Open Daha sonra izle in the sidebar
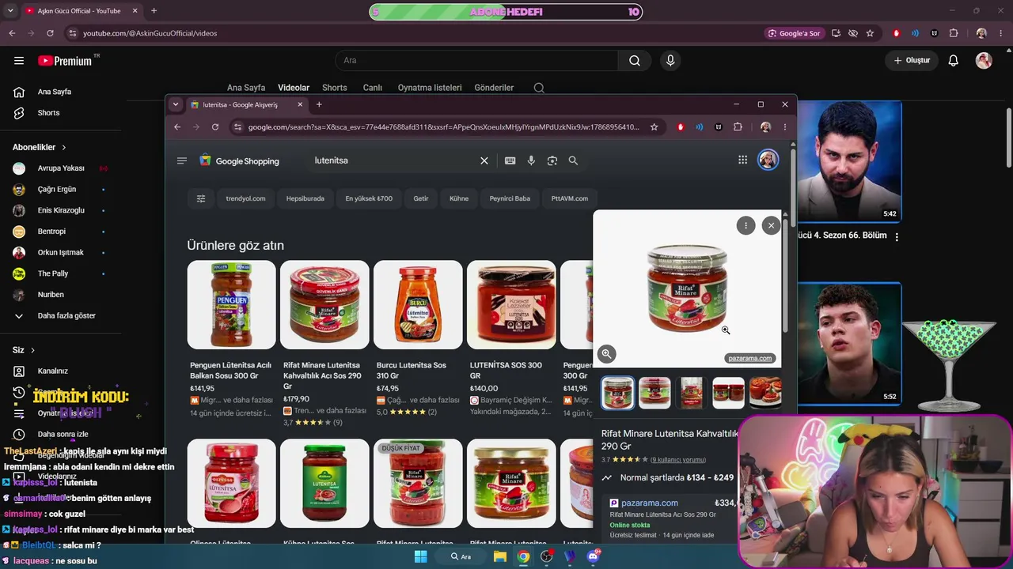The width and height of the screenshot is (1013, 569). 63,435
